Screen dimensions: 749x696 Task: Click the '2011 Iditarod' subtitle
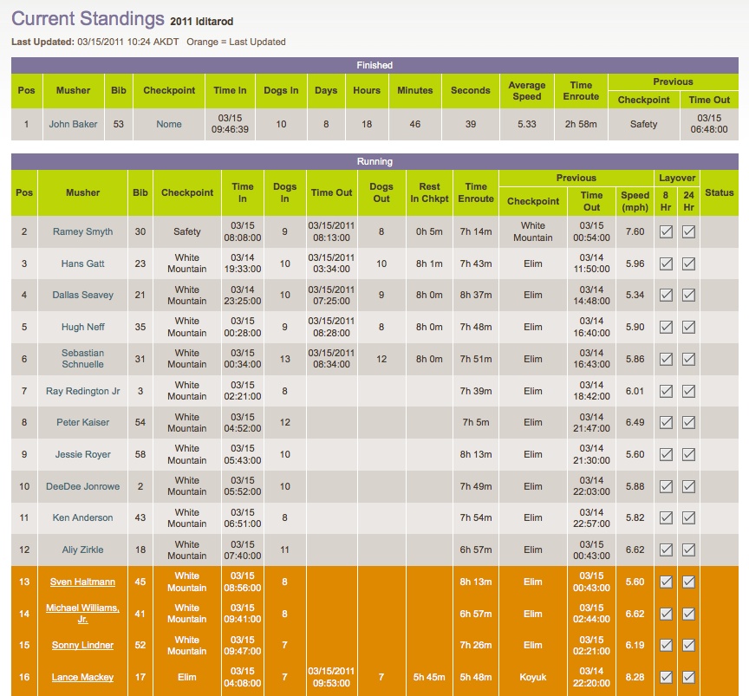click(202, 22)
